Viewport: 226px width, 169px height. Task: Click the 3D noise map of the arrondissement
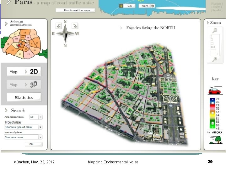[x=124, y=95]
